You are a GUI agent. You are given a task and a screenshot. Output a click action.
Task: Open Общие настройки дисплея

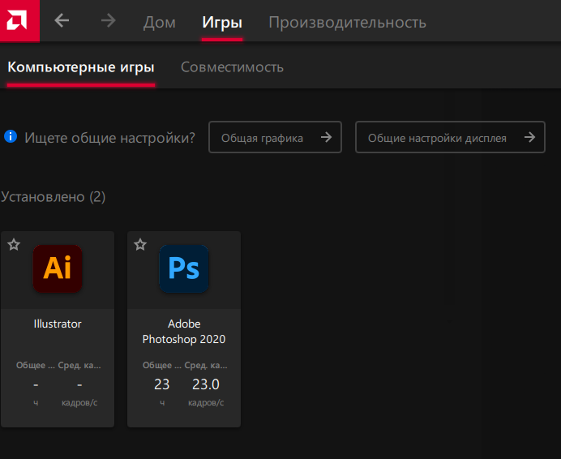[x=438, y=138]
